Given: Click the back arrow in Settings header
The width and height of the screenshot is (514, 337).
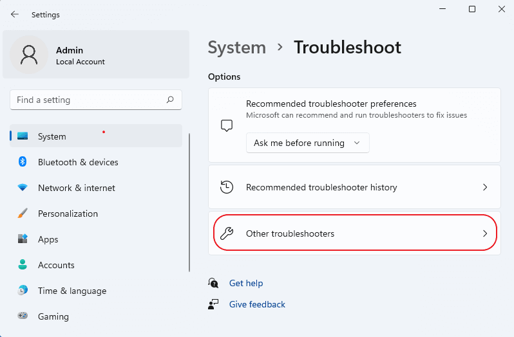Looking at the screenshot, I should [15, 14].
